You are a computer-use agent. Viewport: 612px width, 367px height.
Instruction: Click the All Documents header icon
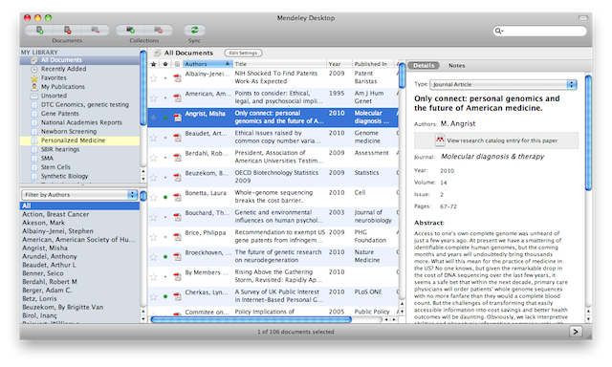157,53
